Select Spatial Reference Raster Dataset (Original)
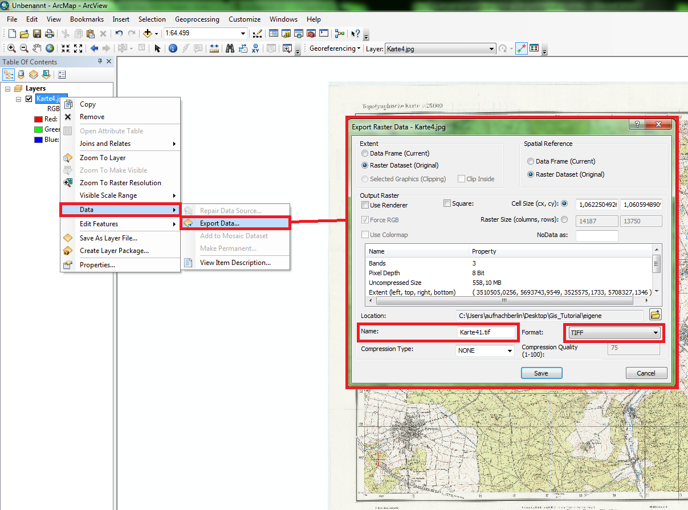 [x=531, y=174]
